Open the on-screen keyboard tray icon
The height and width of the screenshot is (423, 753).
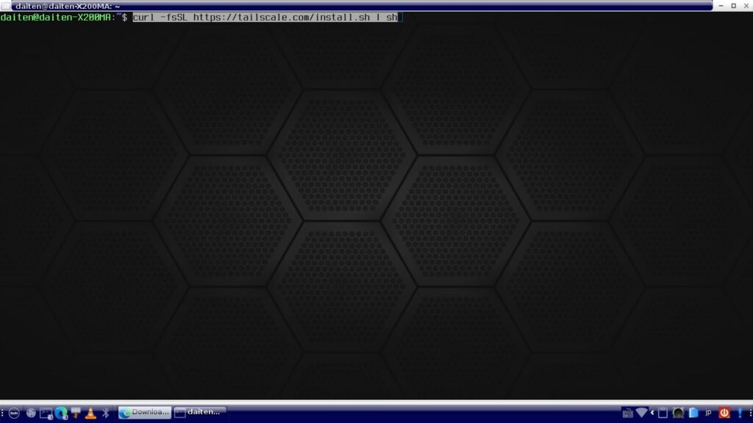coord(627,413)
